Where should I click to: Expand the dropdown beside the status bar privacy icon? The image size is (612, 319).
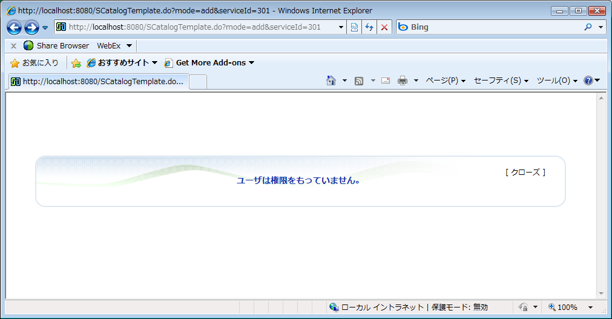(x=536, y=307)
